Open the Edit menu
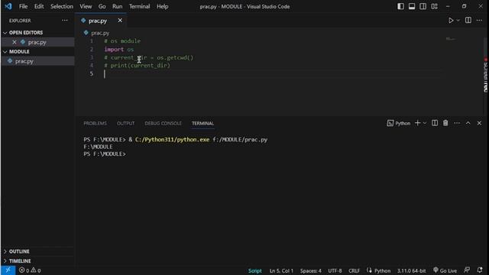The height and width of the screenshot is (275, 489). [39, 6]
